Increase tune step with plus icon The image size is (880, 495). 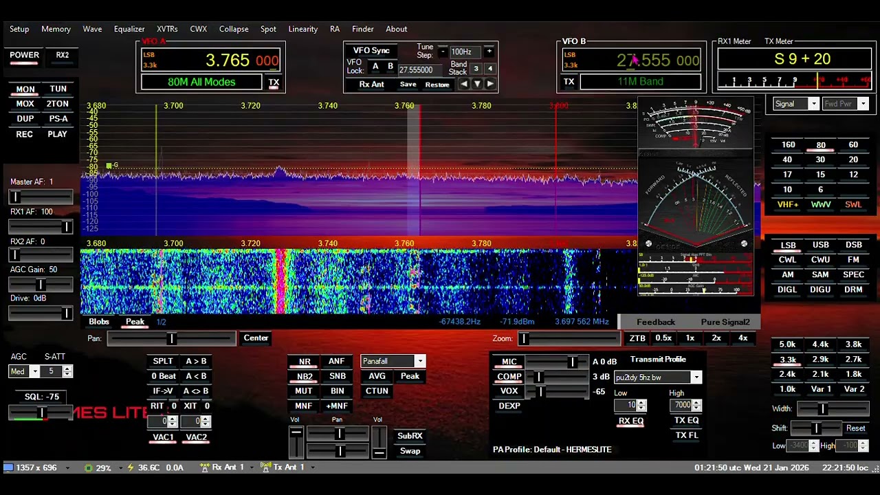[489, 52]
